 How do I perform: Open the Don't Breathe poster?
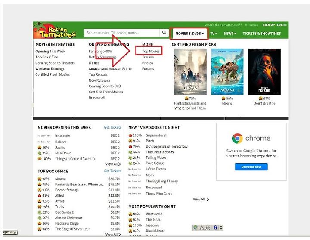pyautogui.click(x=264, y=72)
